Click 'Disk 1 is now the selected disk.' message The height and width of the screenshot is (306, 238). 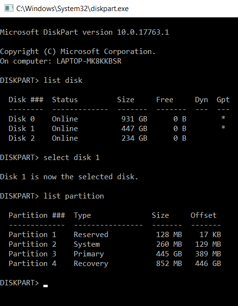click(x=69, y=177)
